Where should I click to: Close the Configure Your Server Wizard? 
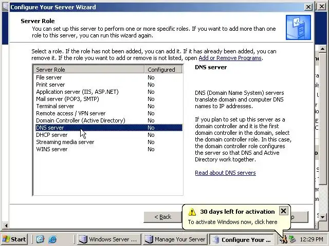(308, 7)
